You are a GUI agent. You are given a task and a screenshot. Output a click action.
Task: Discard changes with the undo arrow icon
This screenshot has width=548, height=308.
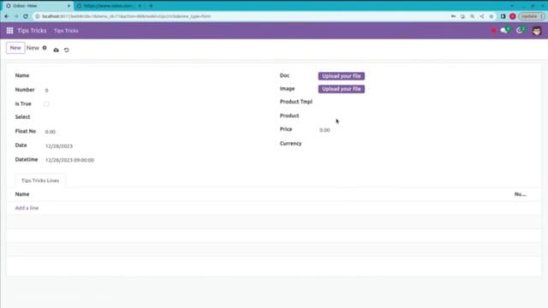tap(67, 50)
